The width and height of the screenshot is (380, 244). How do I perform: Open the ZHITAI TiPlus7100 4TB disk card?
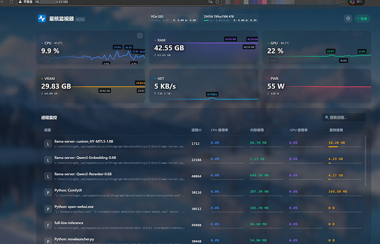[230, 18]
